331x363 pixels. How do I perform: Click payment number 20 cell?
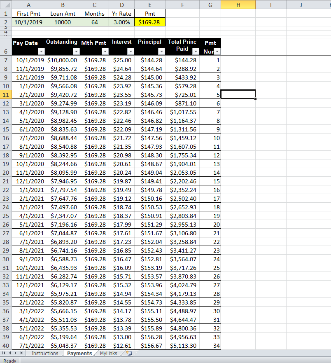pos(210,225)
